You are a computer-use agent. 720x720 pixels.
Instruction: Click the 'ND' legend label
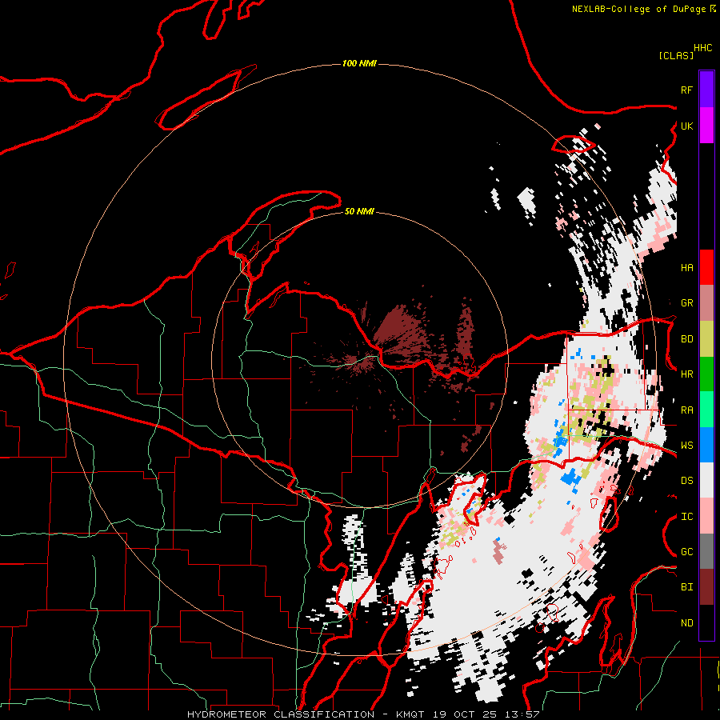[x=686, y=623]
